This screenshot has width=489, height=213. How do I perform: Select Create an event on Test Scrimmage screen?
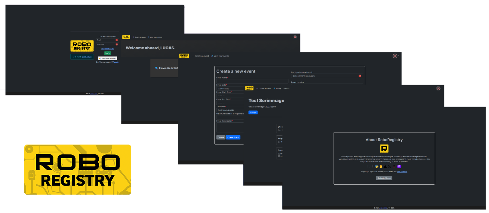(264, 88)
